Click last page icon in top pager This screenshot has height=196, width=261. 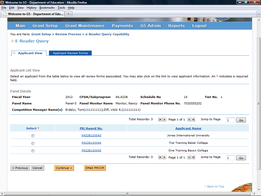tap(193, 120)
